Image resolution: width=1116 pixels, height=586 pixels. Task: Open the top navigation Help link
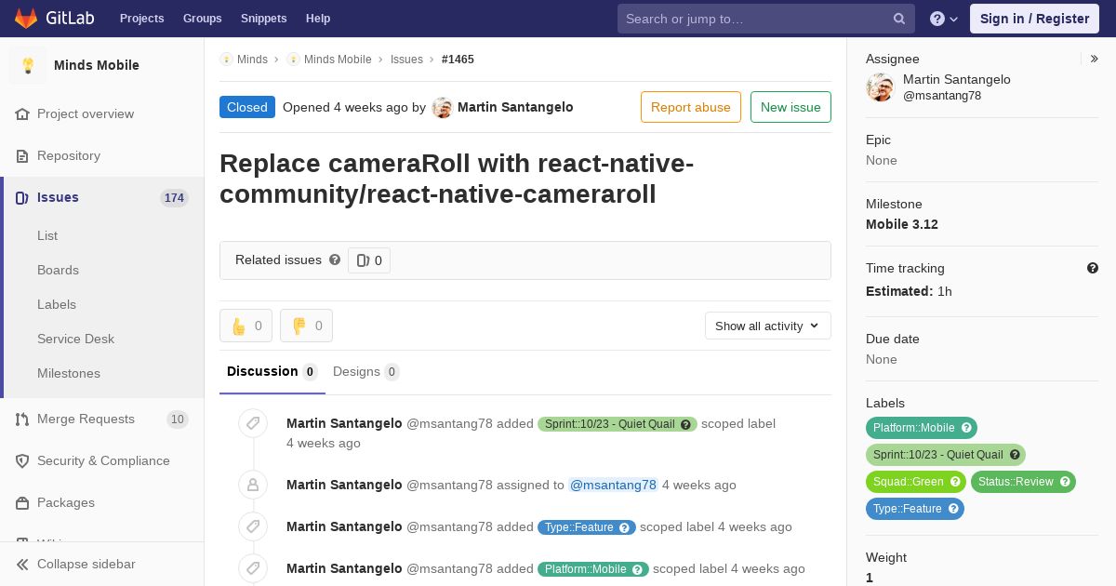point(318,19)
